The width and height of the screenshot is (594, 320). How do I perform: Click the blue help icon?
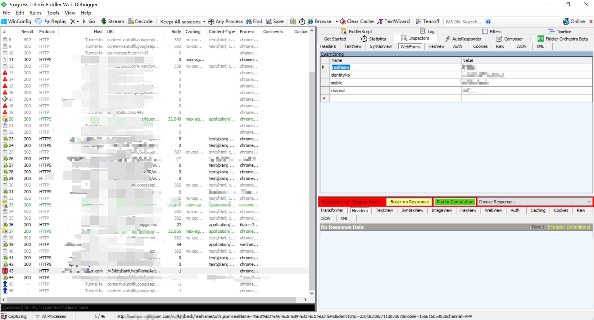488,21
